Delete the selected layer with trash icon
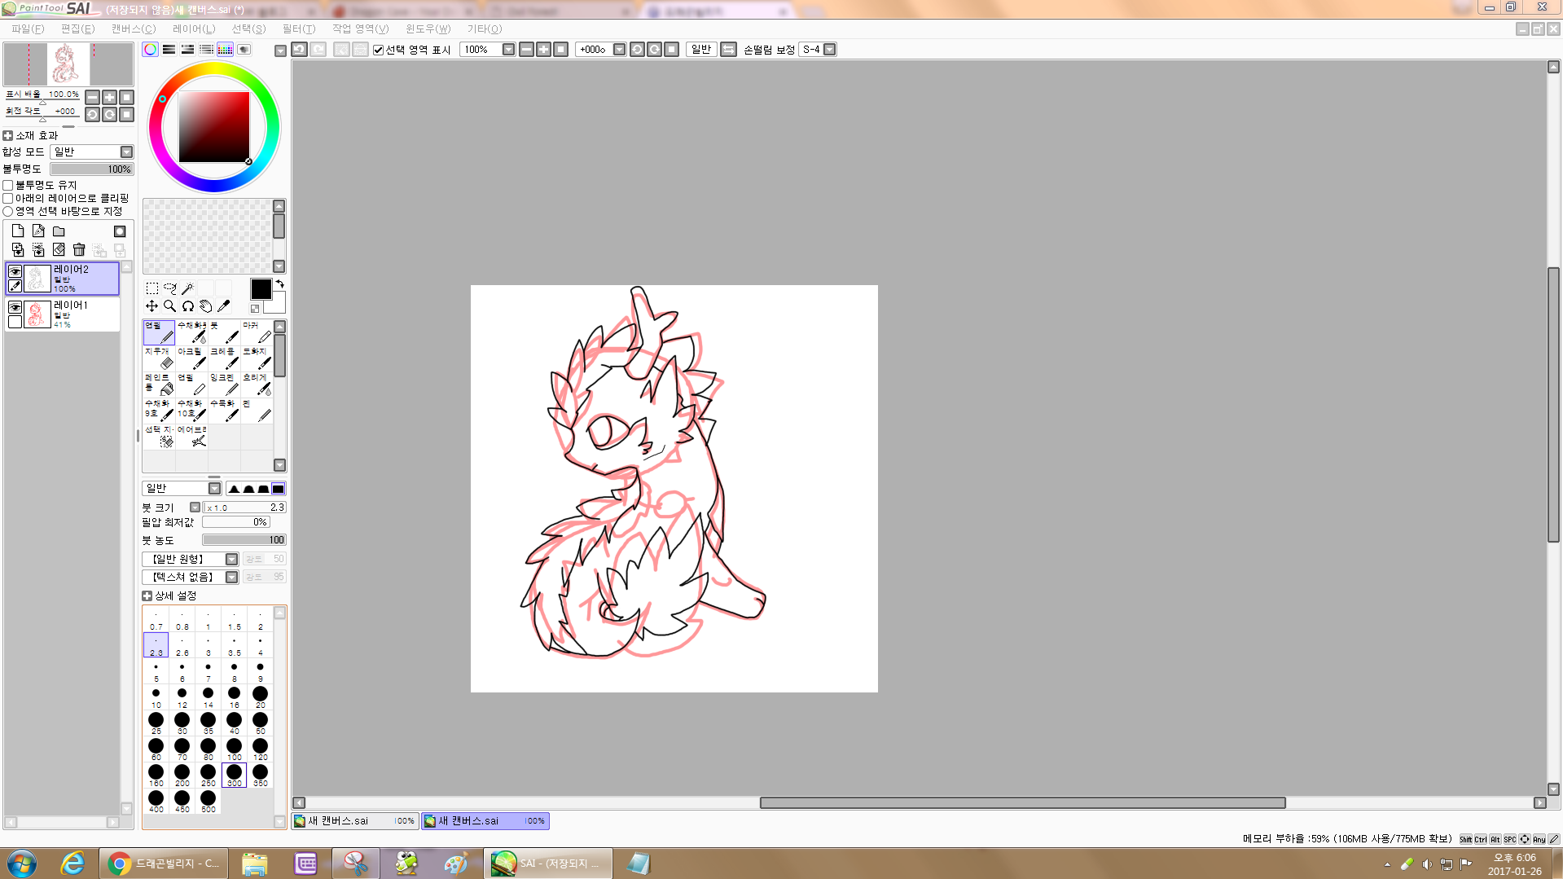Image resolution: width=1563 pixels, height=879 pixels. (x=79, y=249)
